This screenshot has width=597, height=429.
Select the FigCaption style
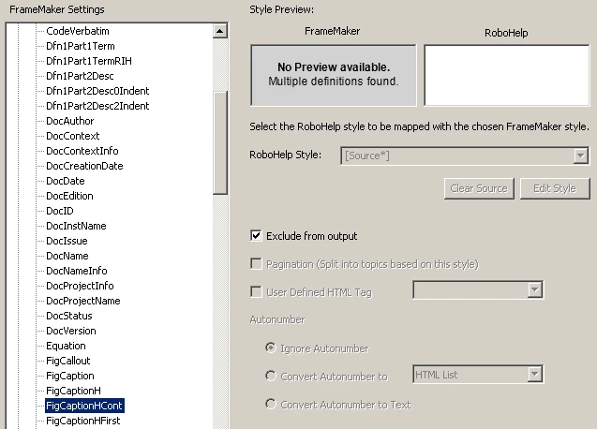click(70, 376)
